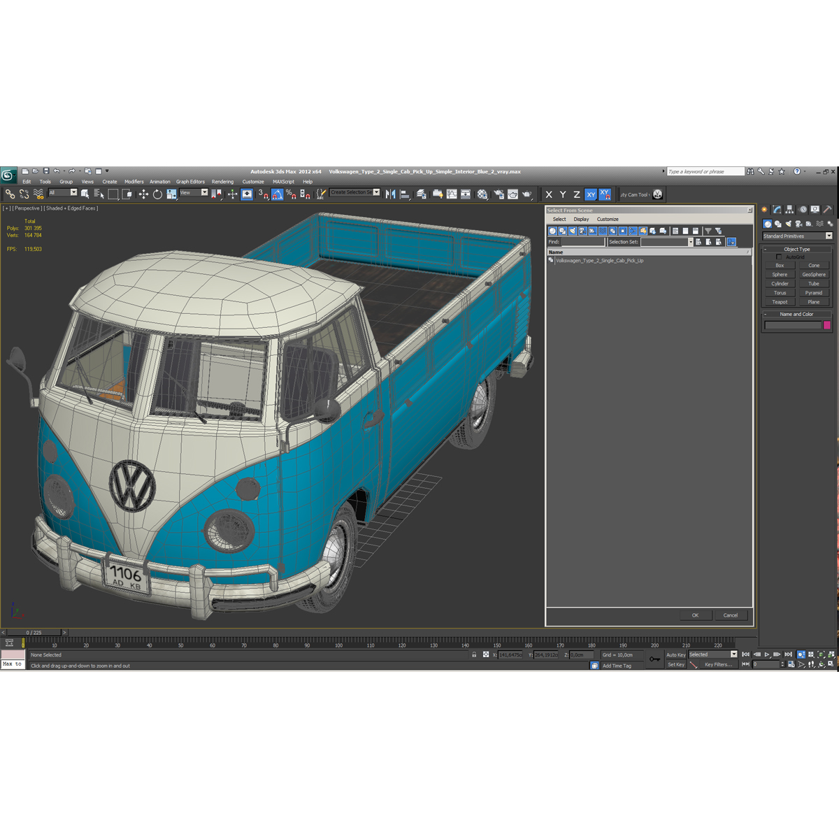Open the Edit menu
The image size is (839, 839).
tap(27, 182)
